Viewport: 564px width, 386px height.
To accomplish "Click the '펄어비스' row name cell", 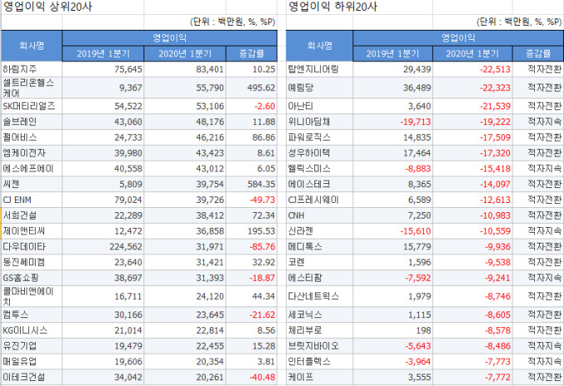I will pos(32,138).
